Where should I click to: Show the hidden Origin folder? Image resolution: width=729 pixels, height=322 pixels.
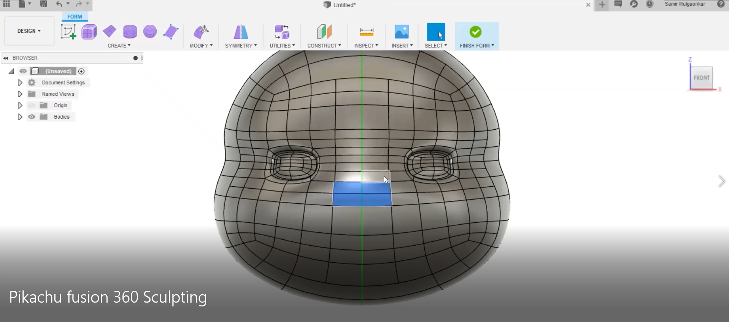pyautogui.click(x=32, y=105)
